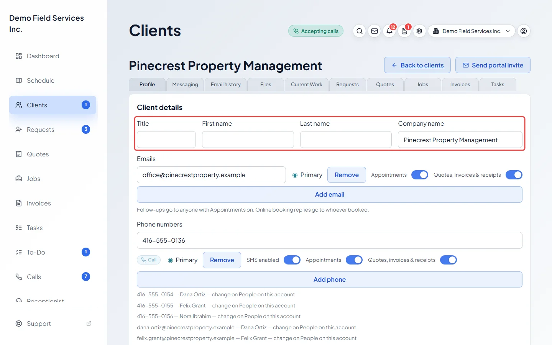Viewport: 552px width, 345px height.
Task: Expand Demo Field Services Inc. company dropdown
Action: click(x=472, y=31)
